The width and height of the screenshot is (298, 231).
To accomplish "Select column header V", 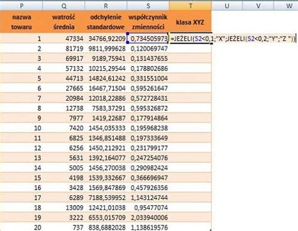I will point(258,6).
